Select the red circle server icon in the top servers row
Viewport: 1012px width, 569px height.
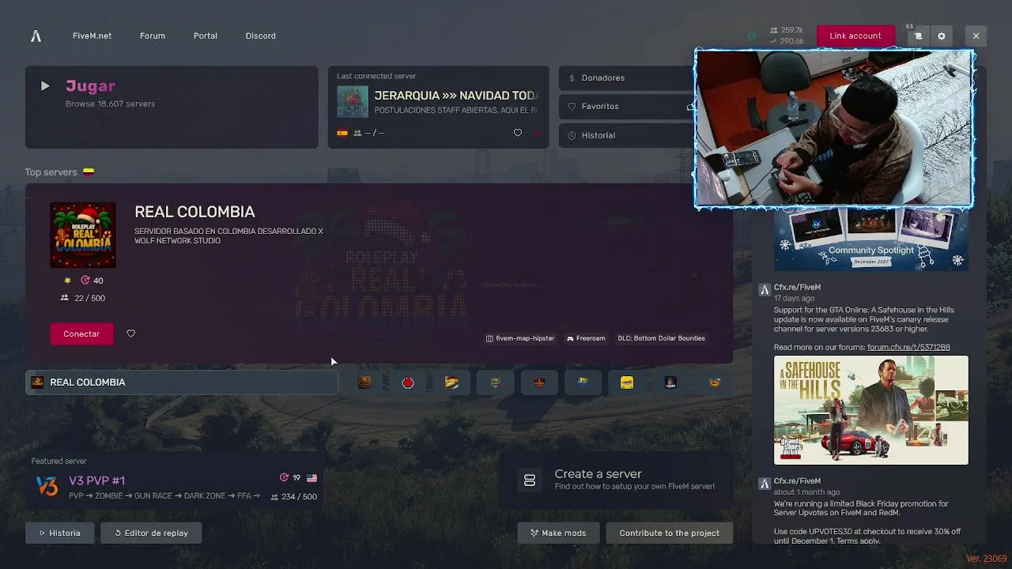[x=408, y=382]
